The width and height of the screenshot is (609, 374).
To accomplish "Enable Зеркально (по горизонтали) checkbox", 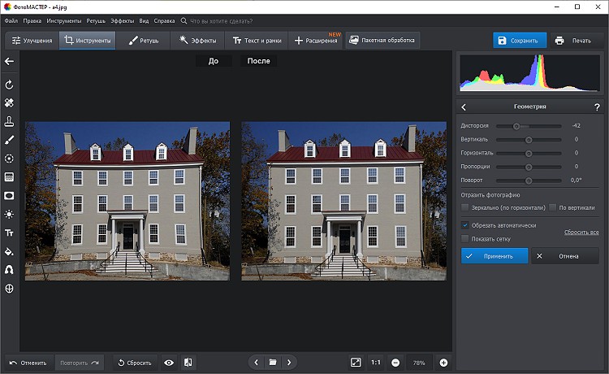I will pyautogui.click(x=465, y=207).
